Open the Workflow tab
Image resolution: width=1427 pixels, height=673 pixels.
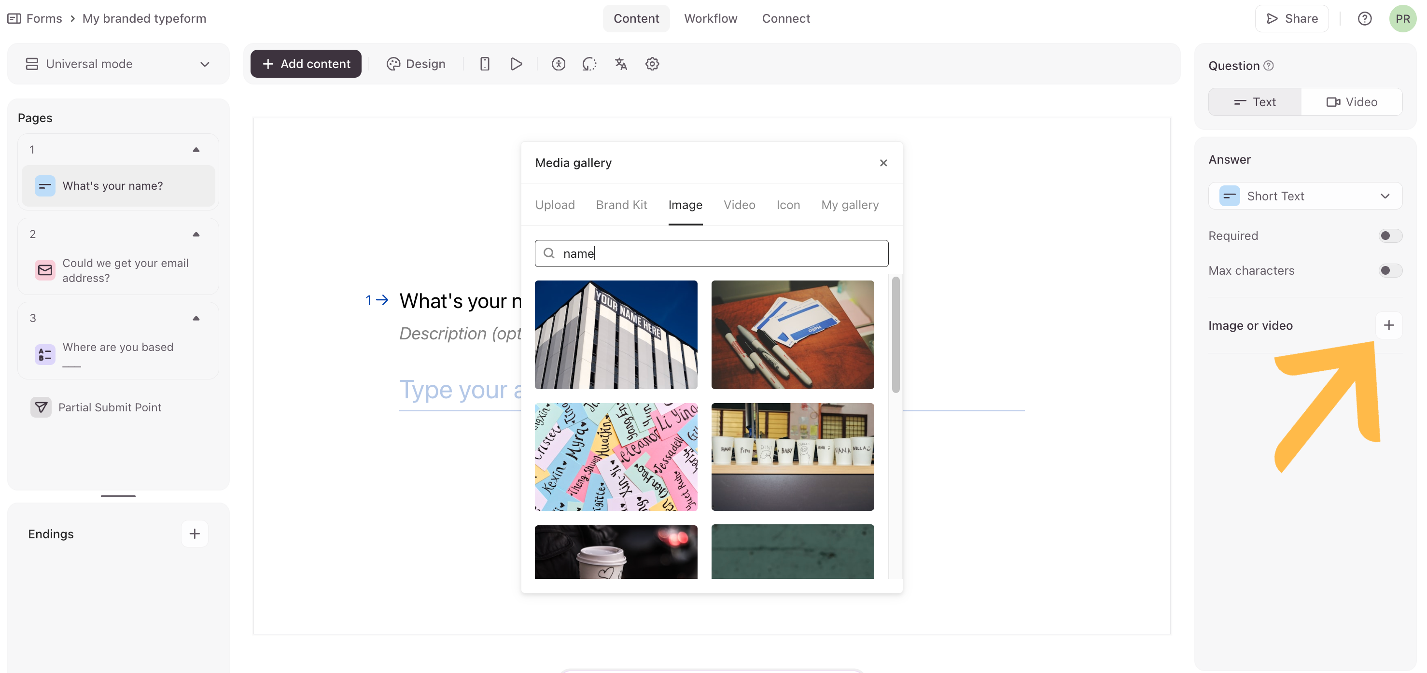pyautogui.click(x=710, y=19)
